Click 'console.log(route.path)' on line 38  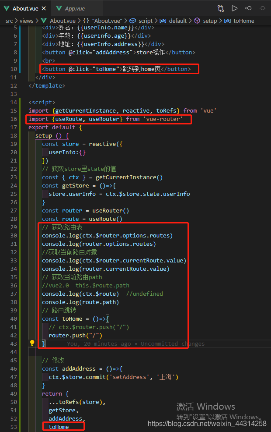point(80,302)
